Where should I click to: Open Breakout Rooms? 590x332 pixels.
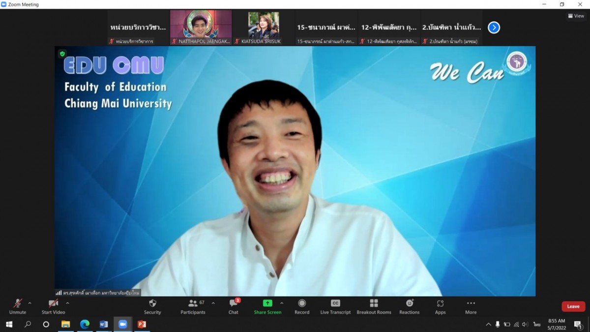(374, 306)
